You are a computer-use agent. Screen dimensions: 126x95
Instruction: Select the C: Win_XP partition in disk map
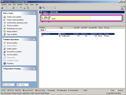(81, 18)
